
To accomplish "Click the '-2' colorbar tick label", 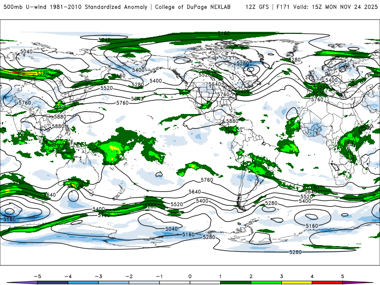I will point(129,276).
